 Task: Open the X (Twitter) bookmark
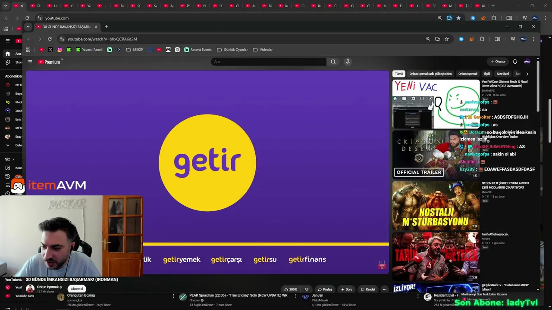click(50, 50)
